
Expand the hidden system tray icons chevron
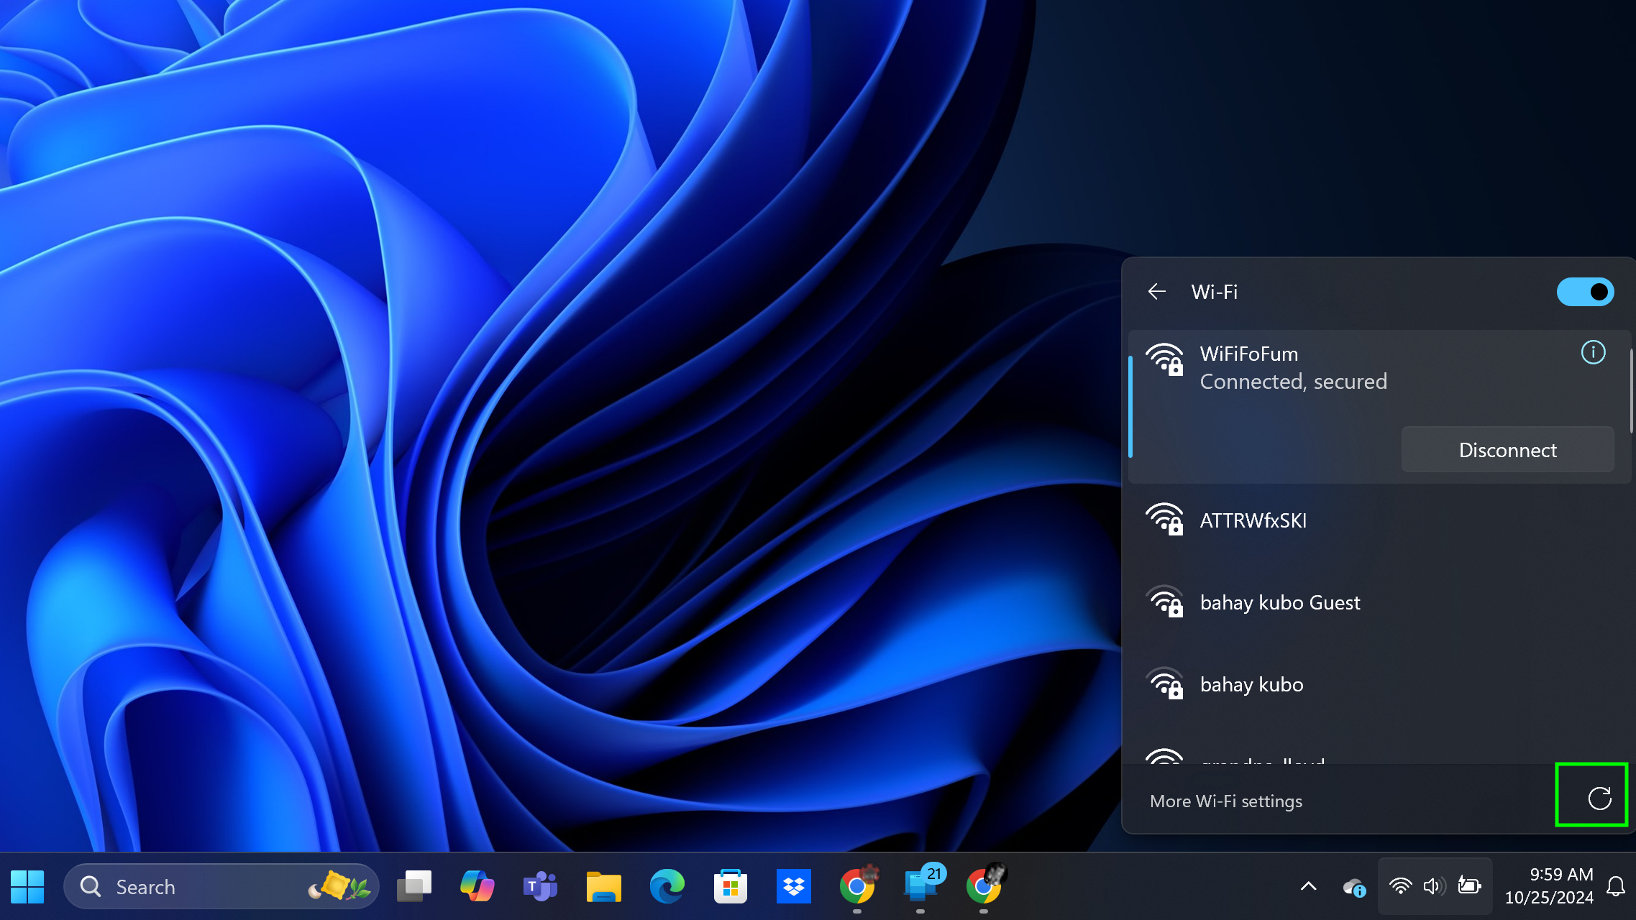click(1309, 886)
